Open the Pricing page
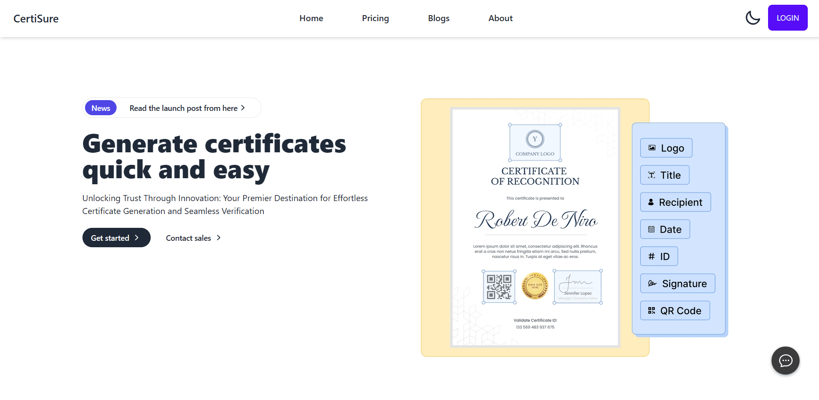Screen dimensions: 819x400 (x=375, y=18)
